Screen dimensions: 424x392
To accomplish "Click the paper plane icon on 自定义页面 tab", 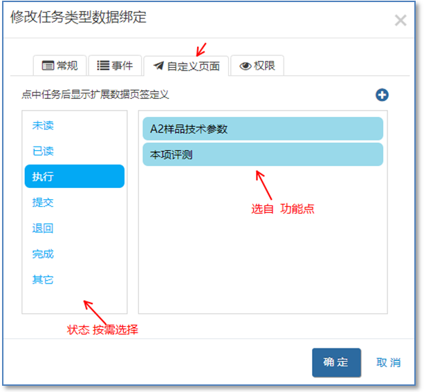I will pyautogui.click(x=158, y=66).
